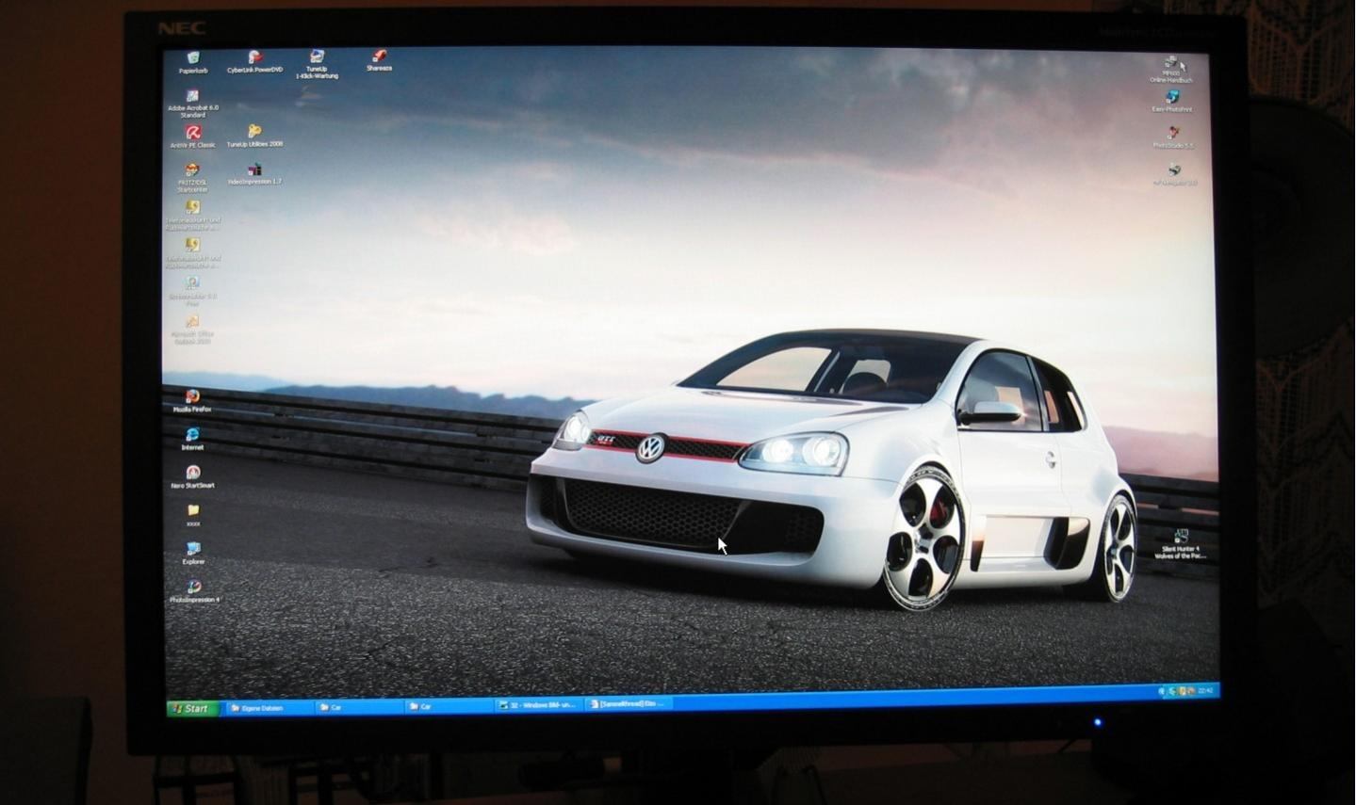Launch AntiVir PE Classic shortcut
The height and width of the screenshot is (805, 1356).
193,137
